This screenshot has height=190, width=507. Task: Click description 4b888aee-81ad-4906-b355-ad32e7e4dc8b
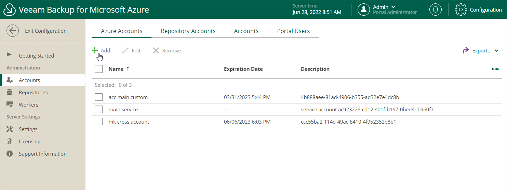[350, 97]
